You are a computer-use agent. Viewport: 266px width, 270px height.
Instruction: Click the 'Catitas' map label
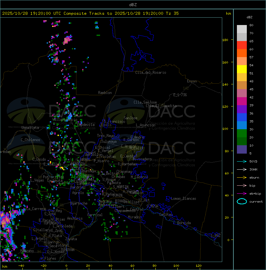click(x=166, y=215)
